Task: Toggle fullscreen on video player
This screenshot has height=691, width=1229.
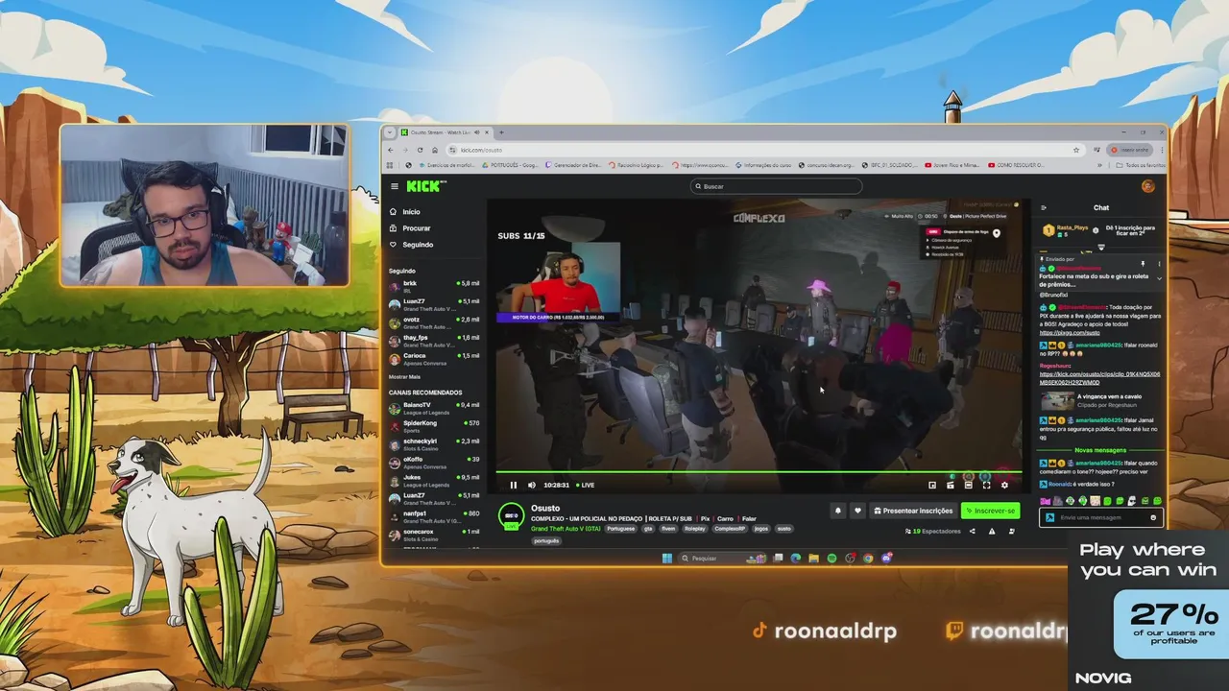Action: [x=986, y=485]
